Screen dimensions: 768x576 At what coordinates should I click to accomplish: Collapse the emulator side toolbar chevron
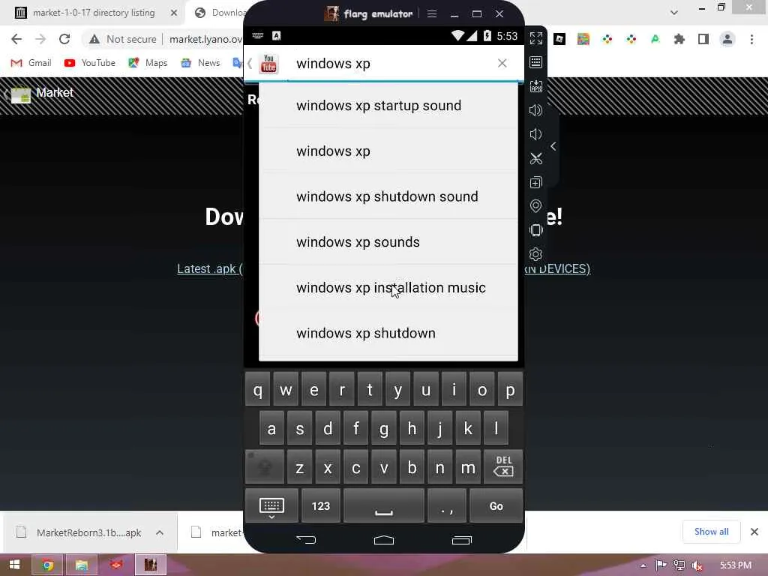[x=553, y=146]
